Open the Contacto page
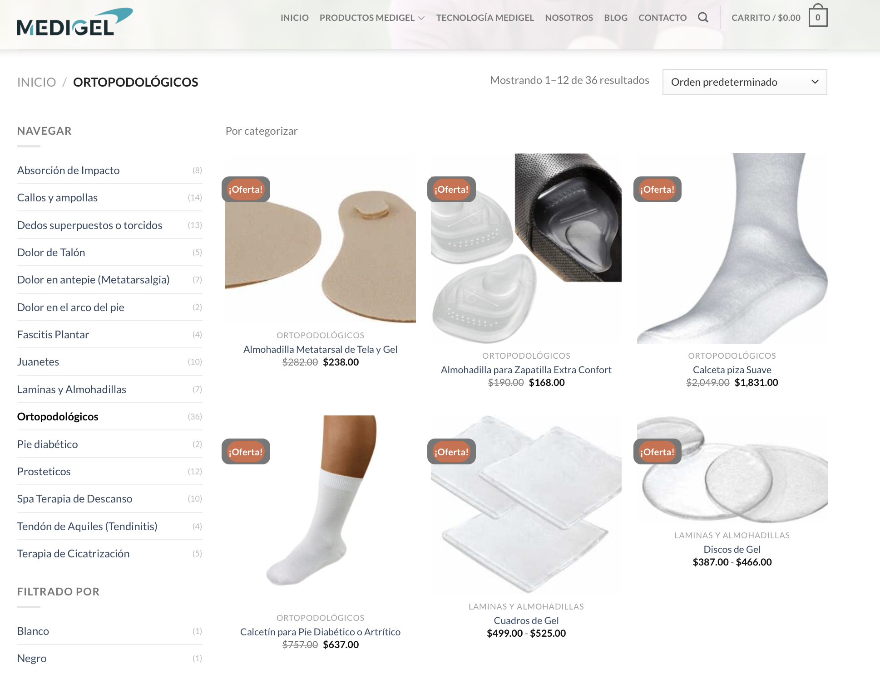The width and height of the screenshot is (880, 673). tap(662, 18)
